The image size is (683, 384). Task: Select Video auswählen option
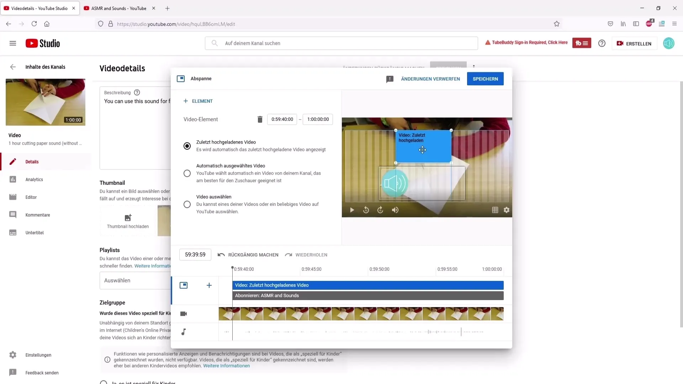point(187,204)
